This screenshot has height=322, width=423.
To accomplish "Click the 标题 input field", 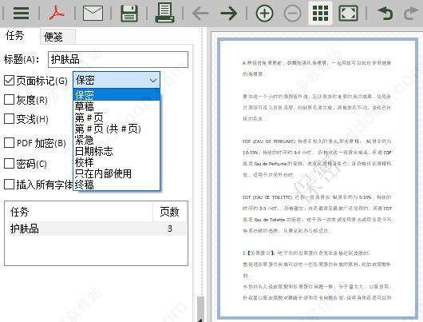I will (118, 59).
